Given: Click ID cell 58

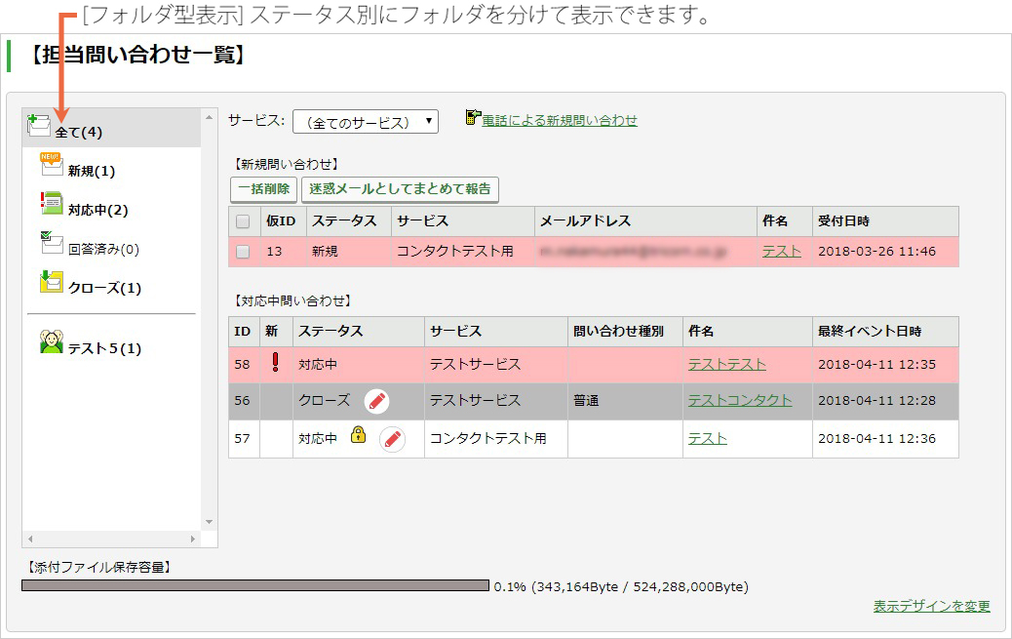Looking at the screenshot, I should [x=244, y=365].
